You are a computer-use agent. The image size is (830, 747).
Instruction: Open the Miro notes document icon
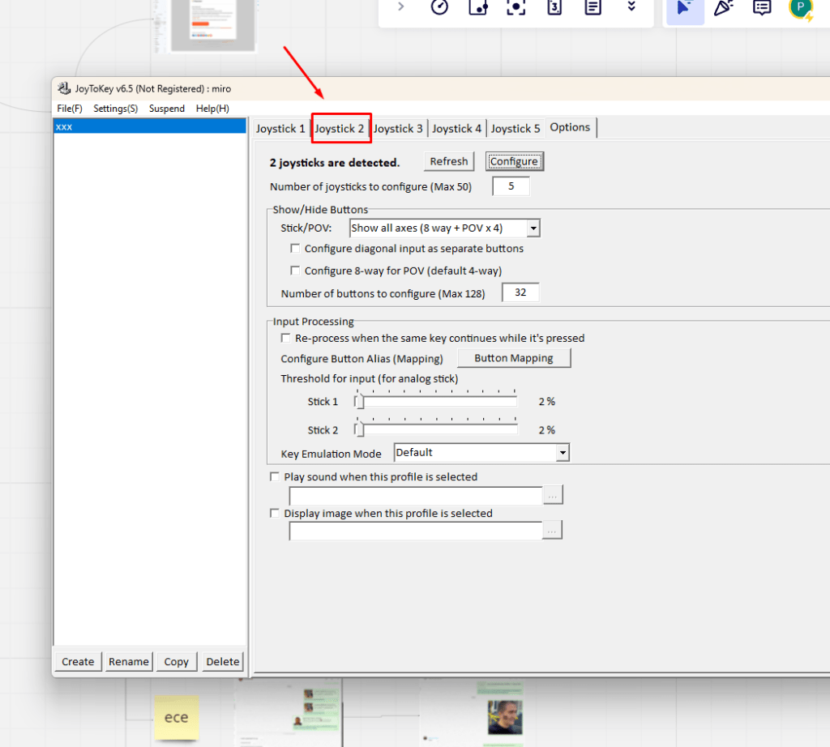593,6
